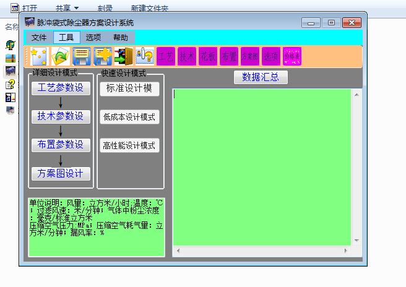
Task: Click the 数据汇总 button
Action: click(x=261, y=77)
